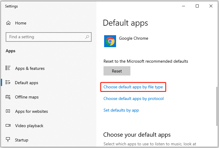Screen dimensions: 219x148
Task: Open Choose default apps by protocol
Action: coord(133,98)
